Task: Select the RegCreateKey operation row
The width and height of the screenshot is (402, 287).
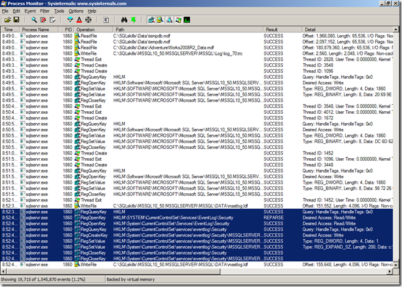Action: coord(197,235)
